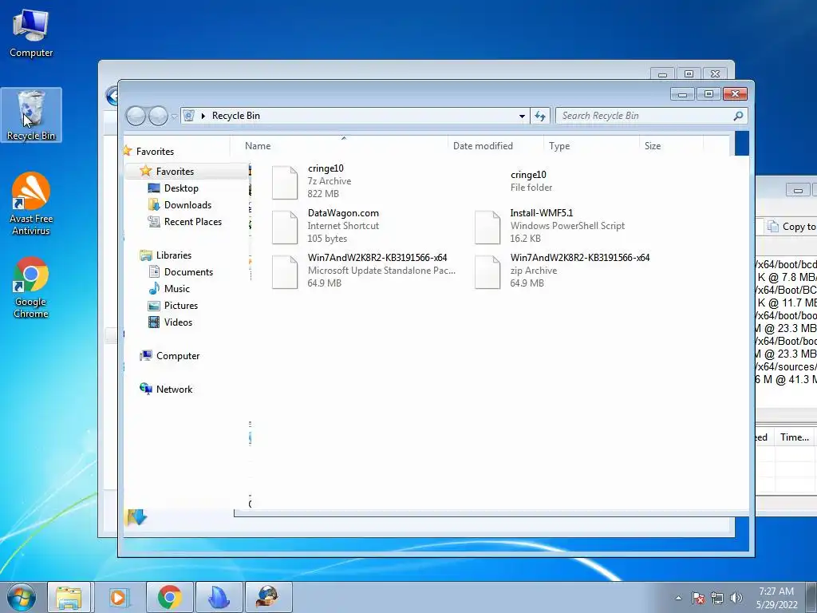Click the magnifier search icon
This screenshot has width=817, height=613.
(x=738, y=116)
